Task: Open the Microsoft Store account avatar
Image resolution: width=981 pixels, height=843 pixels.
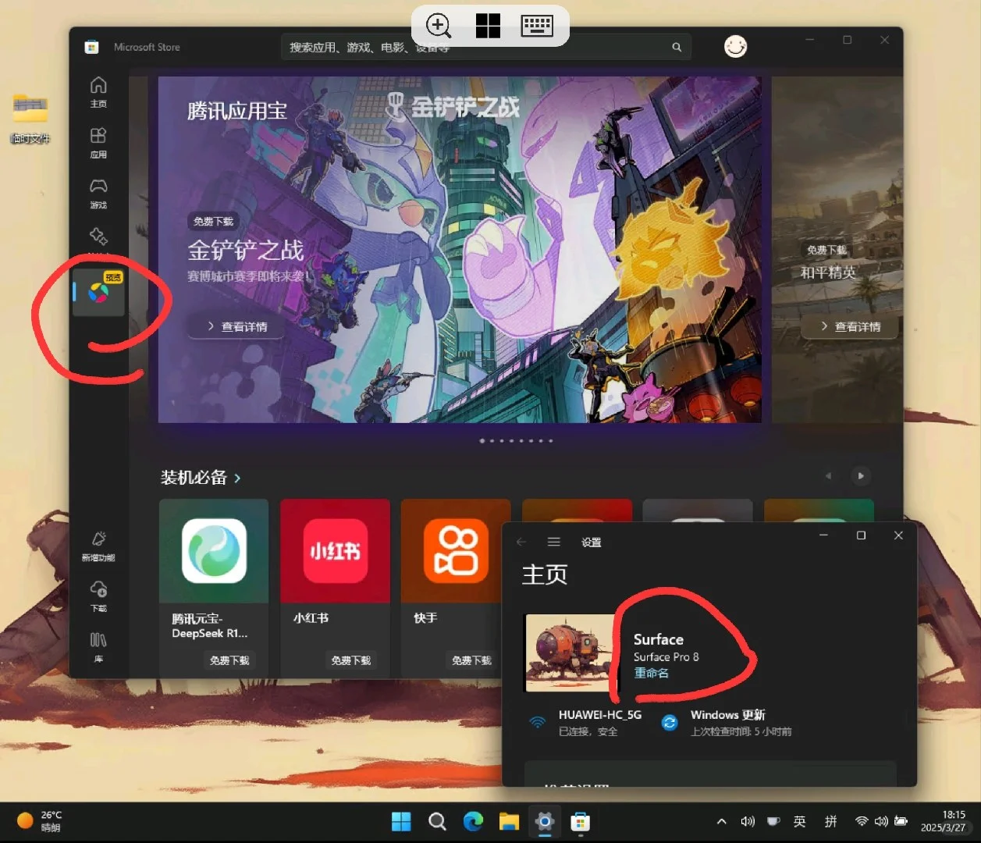Action: [734, 46]
